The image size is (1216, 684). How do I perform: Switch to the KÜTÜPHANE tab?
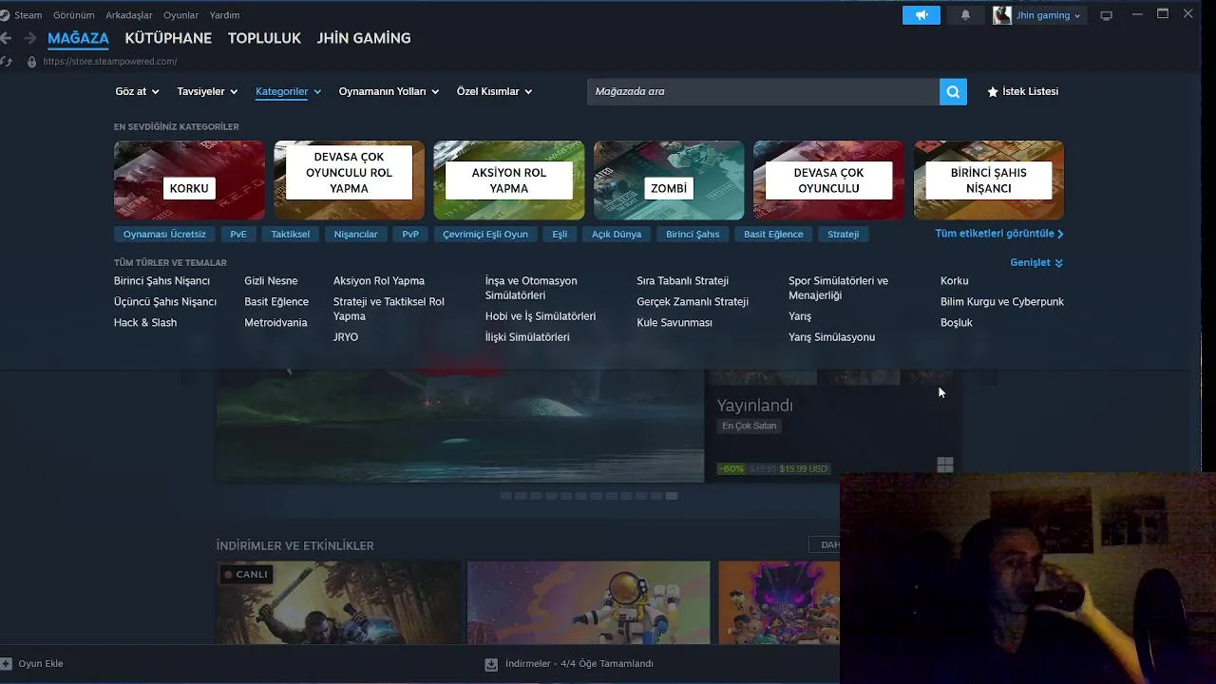pos(168,38)
